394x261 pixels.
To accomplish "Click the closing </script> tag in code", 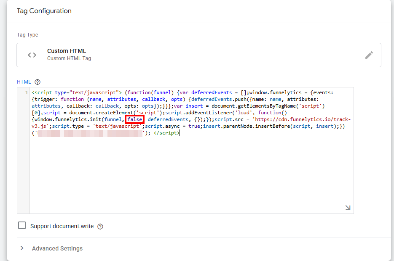I will click(x=166, y=133).
